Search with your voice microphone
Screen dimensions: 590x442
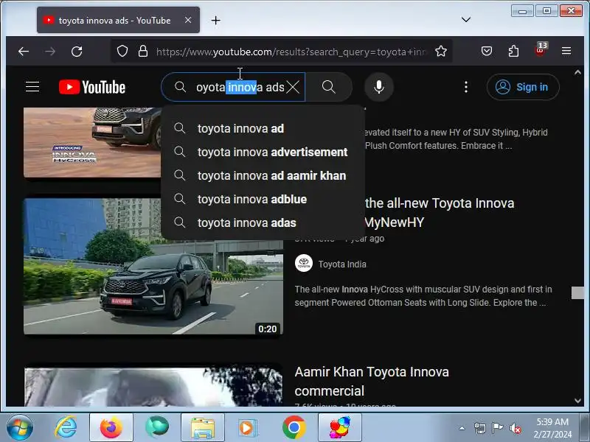[x=379, y=87]
